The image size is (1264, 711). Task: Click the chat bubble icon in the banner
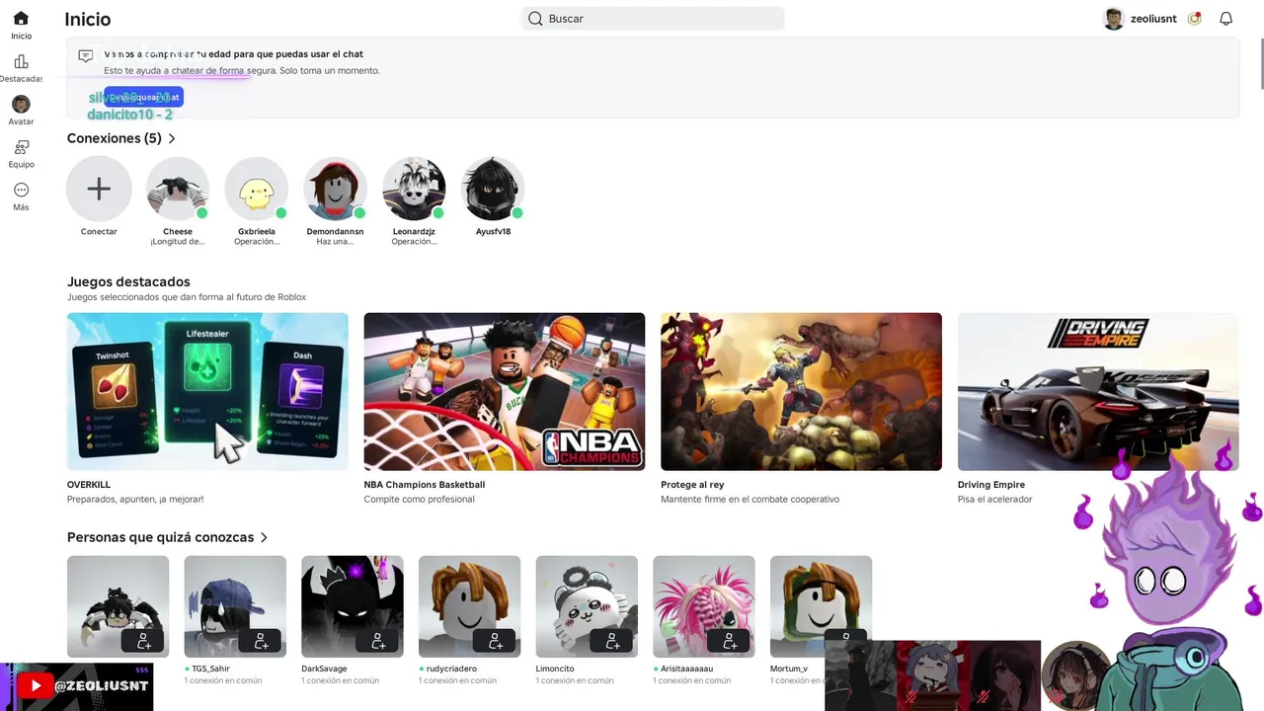click(x=86, y=56)
